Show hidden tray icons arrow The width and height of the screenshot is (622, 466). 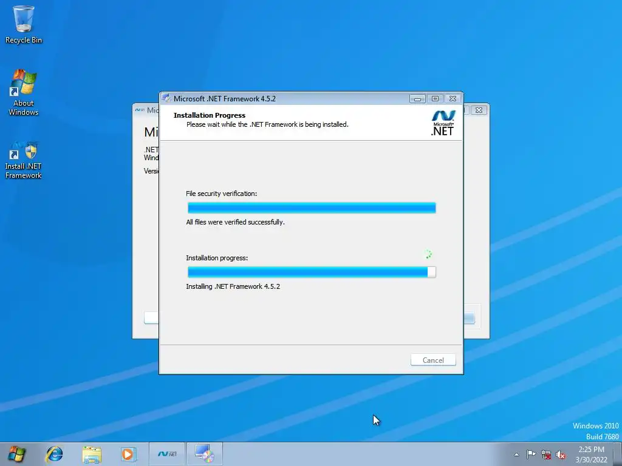point(516,454)
